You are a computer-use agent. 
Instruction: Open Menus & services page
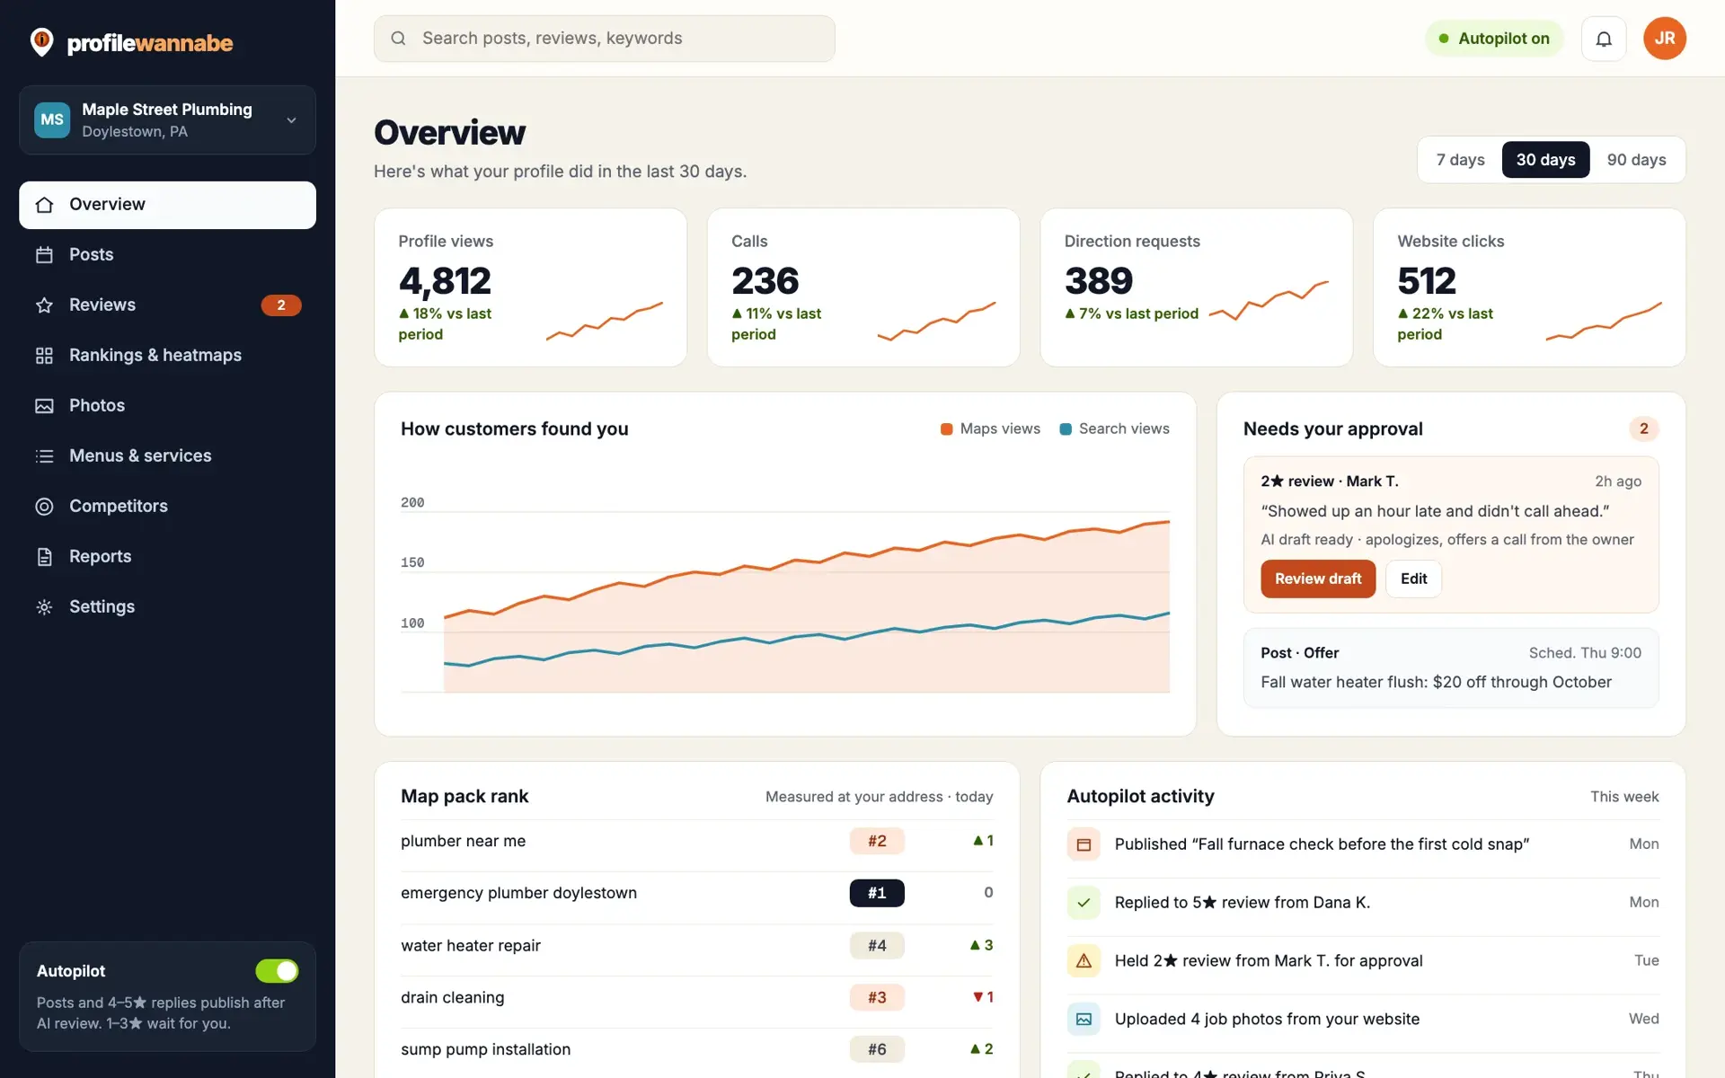pos(167,456)
